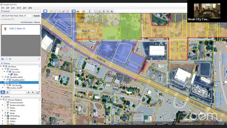Collapse the Primary Database tree node
227x128 pixels.
tap(1, 100)
